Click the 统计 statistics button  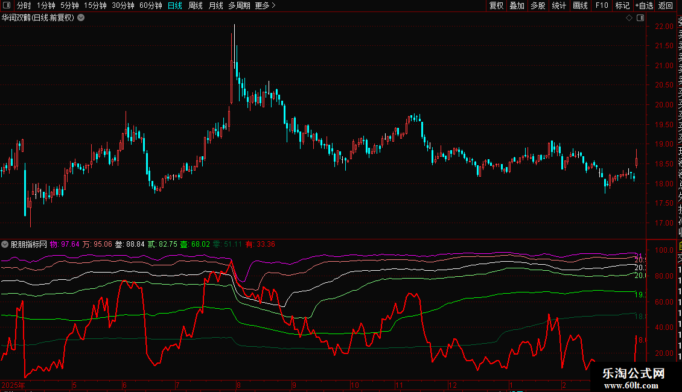[559, 5]
